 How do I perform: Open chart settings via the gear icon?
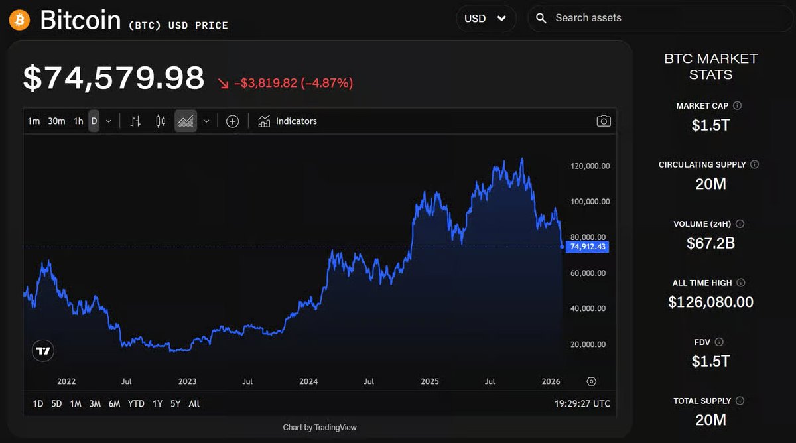pyautogui.click(x=592, y=381)
